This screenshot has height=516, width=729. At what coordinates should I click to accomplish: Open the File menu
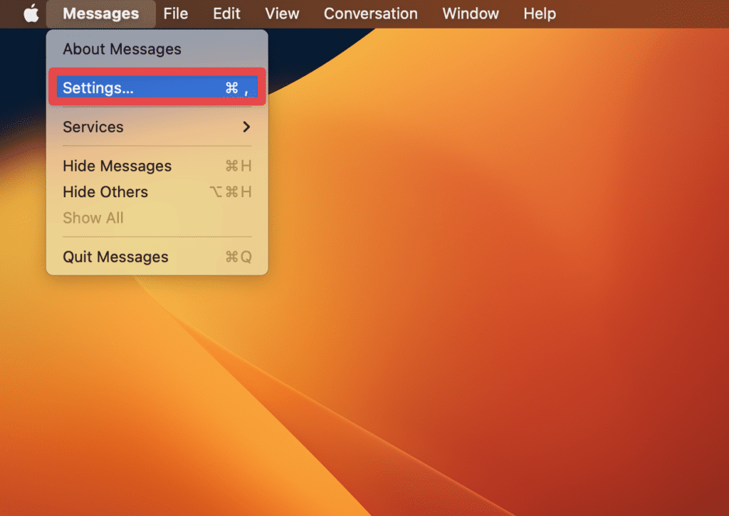[175, 13]
